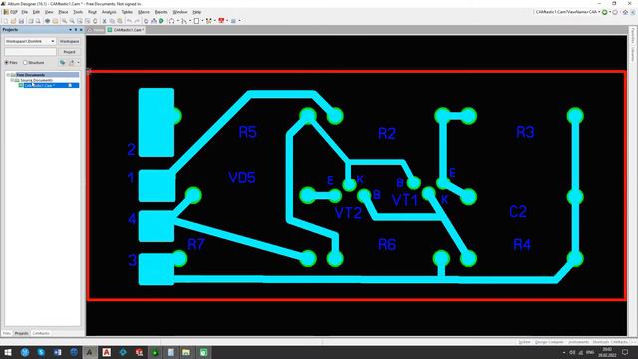Image resolution: width=638 pixels, height=359 pixels.
Task: Switch to the CAMtastic panel tab
Action: pyautogui.click(x=41, y=333)
